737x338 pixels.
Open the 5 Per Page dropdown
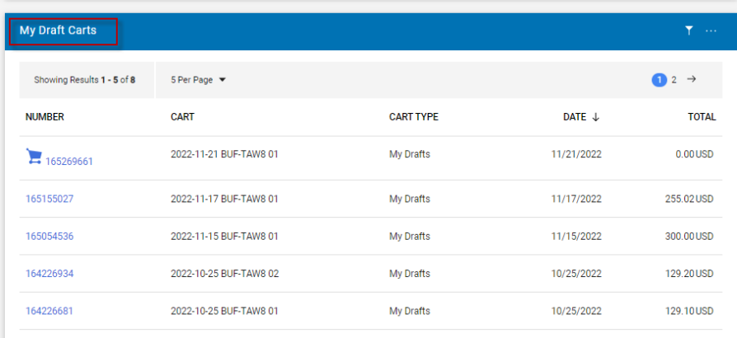click(x=198, y=80)
